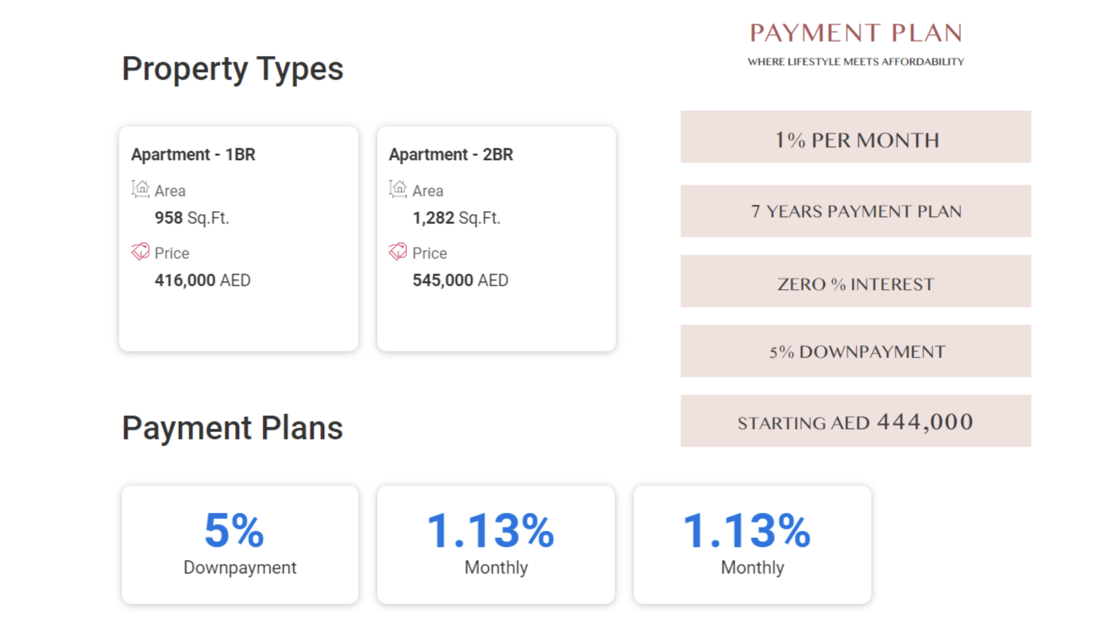Click the 416,000 AED price text
Screen dimensions: 1096x631
pyautogui.click(x=202, y=280)
